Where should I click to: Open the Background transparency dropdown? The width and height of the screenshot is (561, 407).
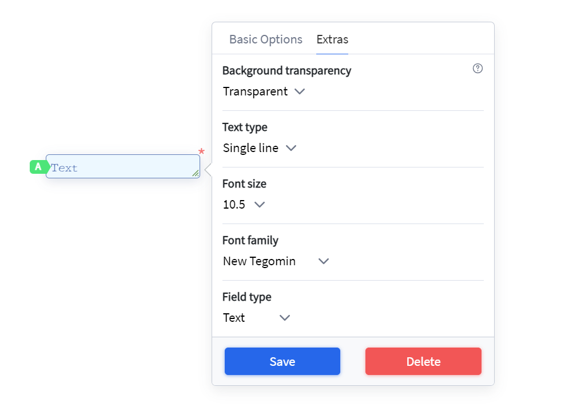click(264, 91)
